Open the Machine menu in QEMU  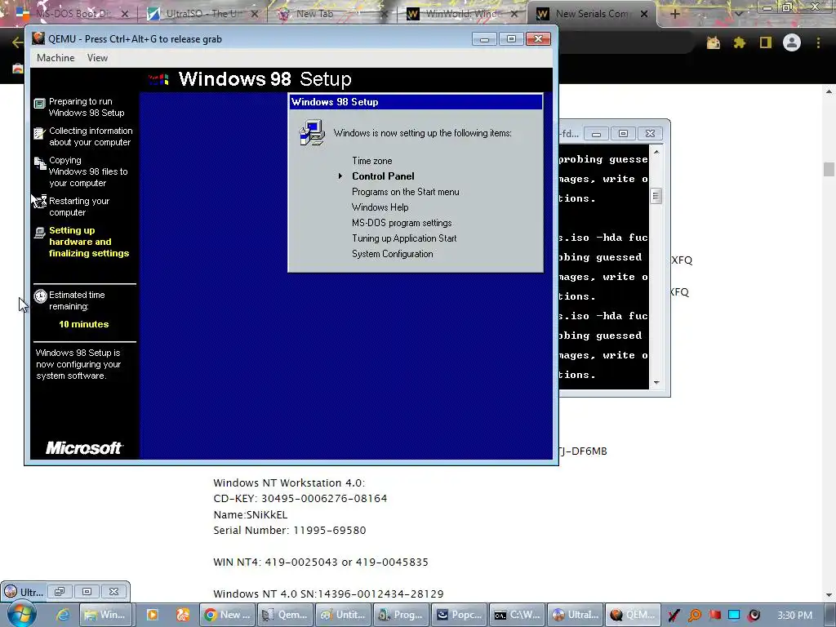coord(56,58)
